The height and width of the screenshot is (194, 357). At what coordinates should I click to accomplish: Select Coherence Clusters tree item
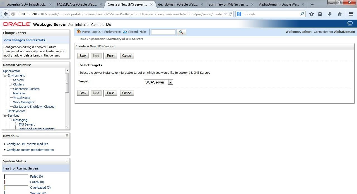(x=26, y=89)
